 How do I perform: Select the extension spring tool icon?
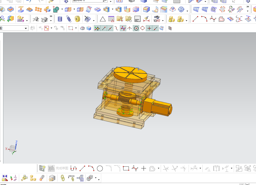[x=69, y=19]
